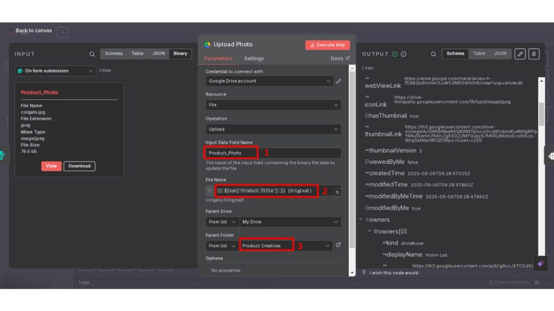Open the expression editor icon beside File Name
This screenshot has width=554, height=311.
pyautogui.click(x=337, y=191)
